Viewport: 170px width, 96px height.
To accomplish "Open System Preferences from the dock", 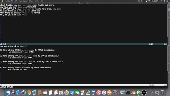I will pos(115,93).
